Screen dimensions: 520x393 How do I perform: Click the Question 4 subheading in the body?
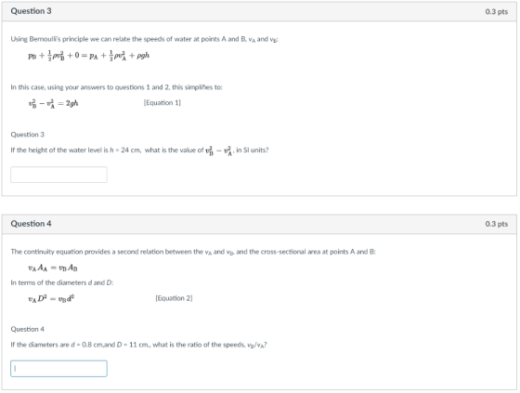coord(28,329)
